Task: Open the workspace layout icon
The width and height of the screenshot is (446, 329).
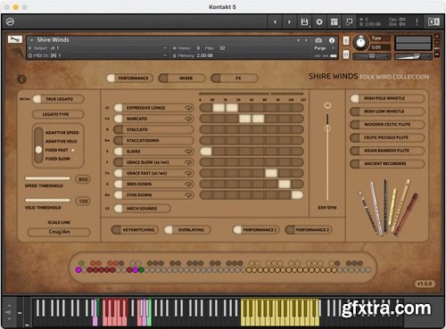Action: 334,22
